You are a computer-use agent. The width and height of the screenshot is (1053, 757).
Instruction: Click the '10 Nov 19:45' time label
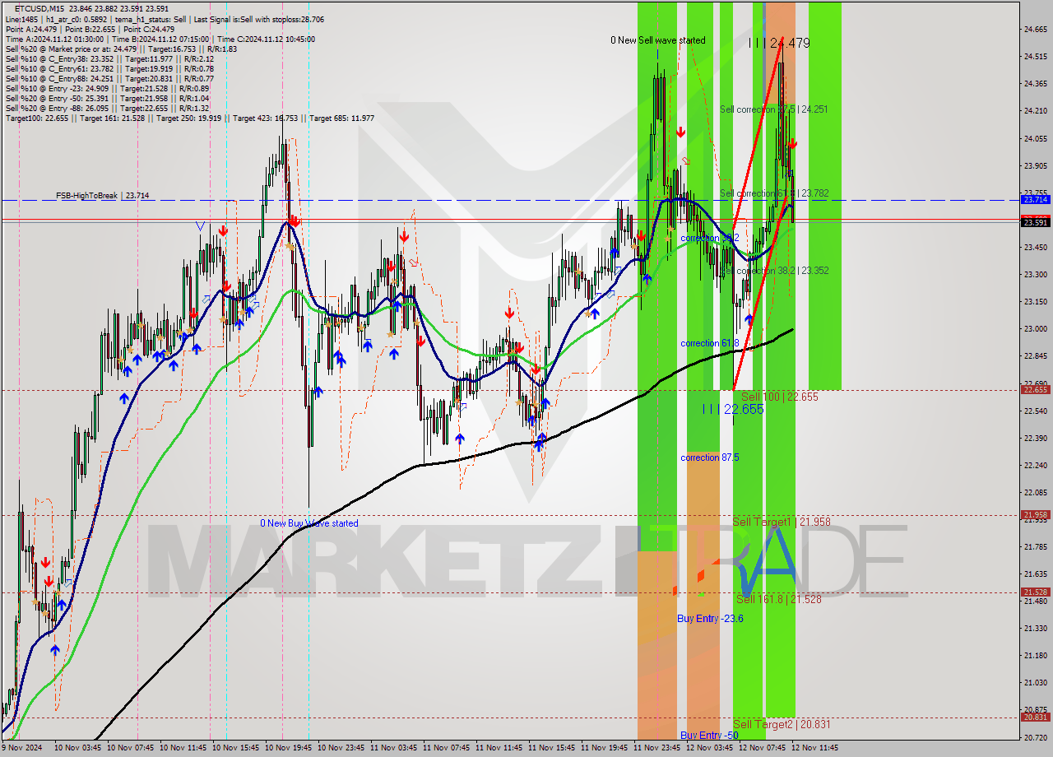[289, 748]
